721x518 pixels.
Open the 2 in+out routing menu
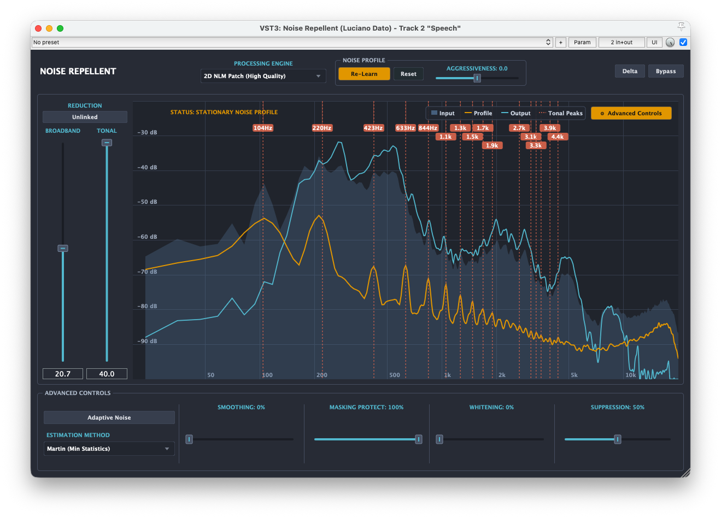pos(622,42)
